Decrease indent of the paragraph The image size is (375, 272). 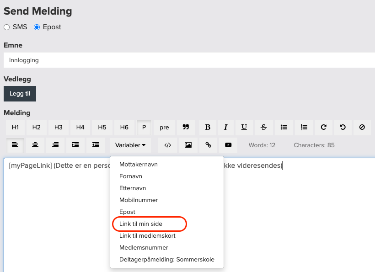click(96, 145)
